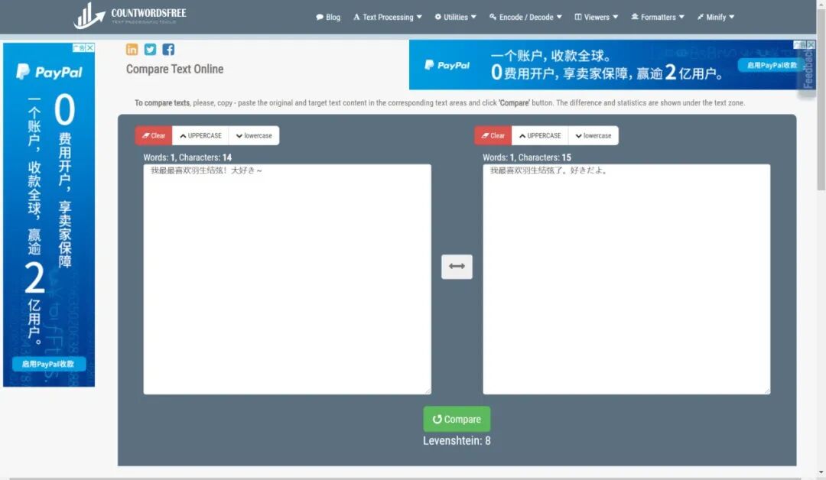The image size is (826, 480).
Task: Open the Viewers menu
Action: click(596, 16)
